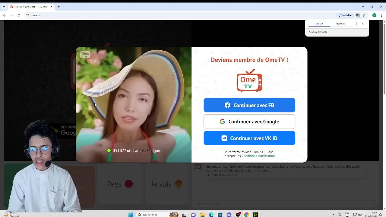The image size is (386, 217).
Task: Click the online users count text
Action: (136, 150)
